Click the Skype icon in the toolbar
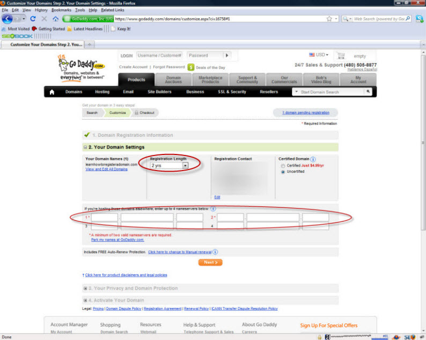426x340 pixels. pyautogui.click(x=419, y=19)
